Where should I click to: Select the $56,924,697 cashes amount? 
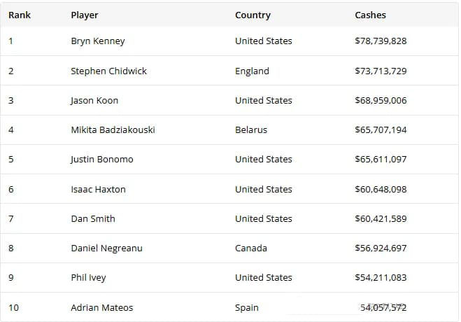tap(381, 248)
